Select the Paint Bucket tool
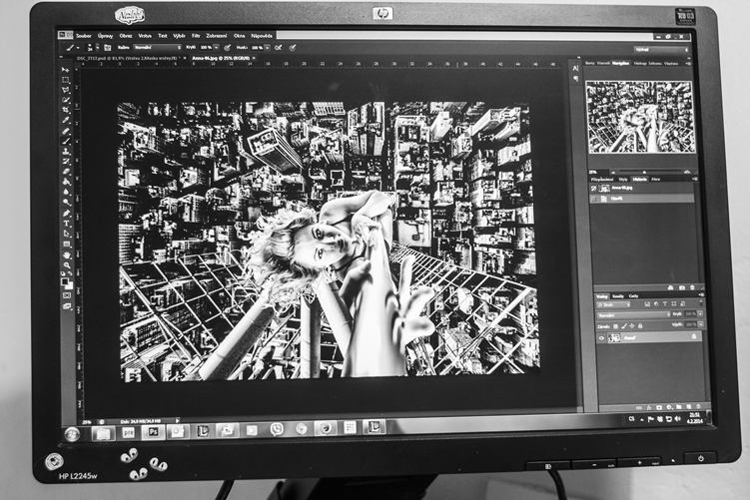Image resolution: width=750 pixels, height=500 pixels. pyautogui.click(x=67, y=182)
